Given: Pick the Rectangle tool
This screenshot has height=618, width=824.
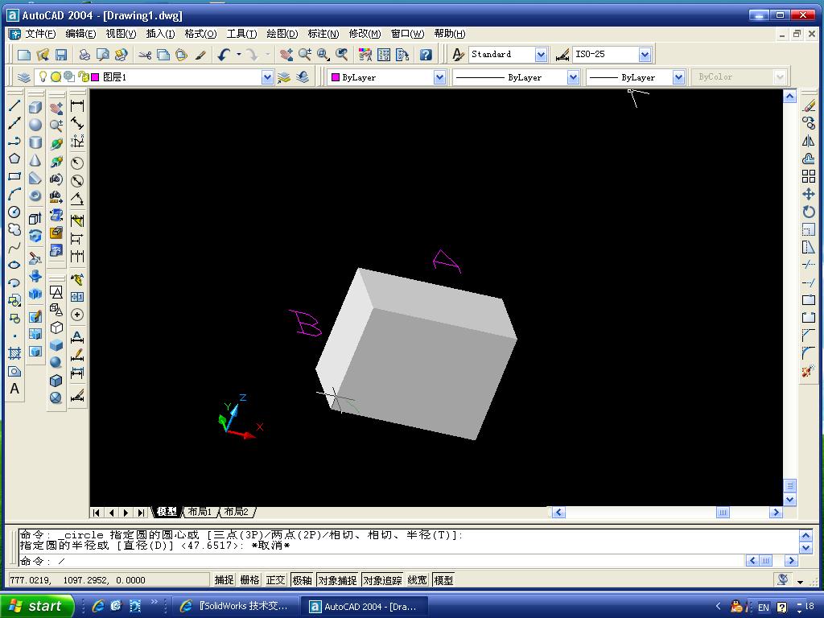Looking at the screenshot, I should tap(14, 176).
